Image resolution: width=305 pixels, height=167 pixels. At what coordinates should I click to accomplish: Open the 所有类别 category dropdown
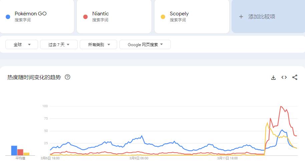pyautogui.click(x=98, y=44)
